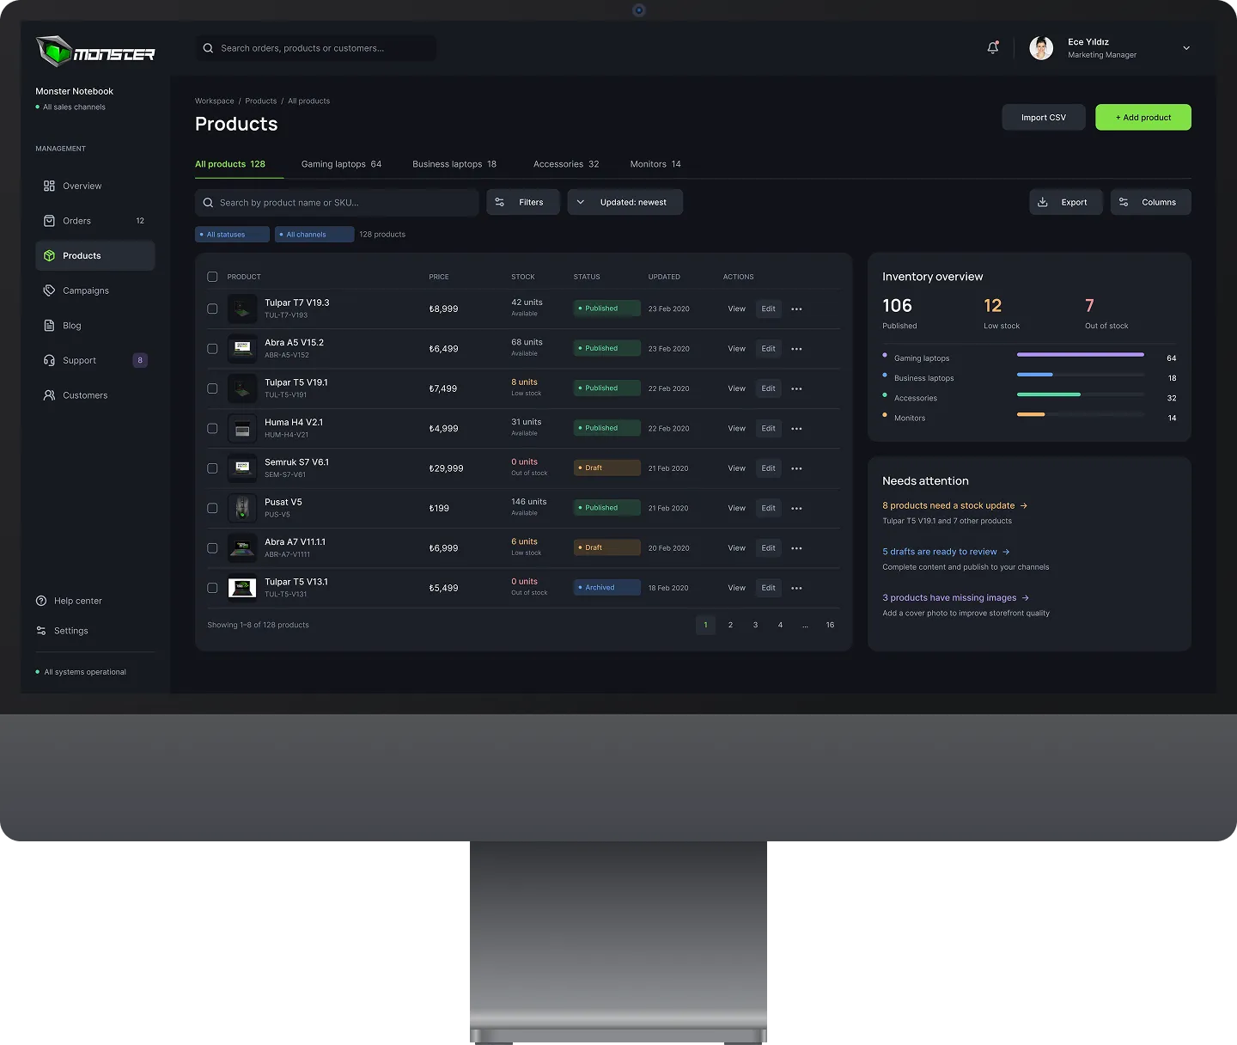Open more actions for Tulpar T5 V13.1
Viewport: 1237px width, 1045px height.
coord(796,589)
